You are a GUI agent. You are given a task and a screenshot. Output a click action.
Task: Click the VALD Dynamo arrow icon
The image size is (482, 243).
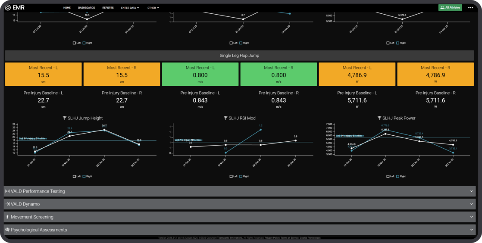(7, 204)
